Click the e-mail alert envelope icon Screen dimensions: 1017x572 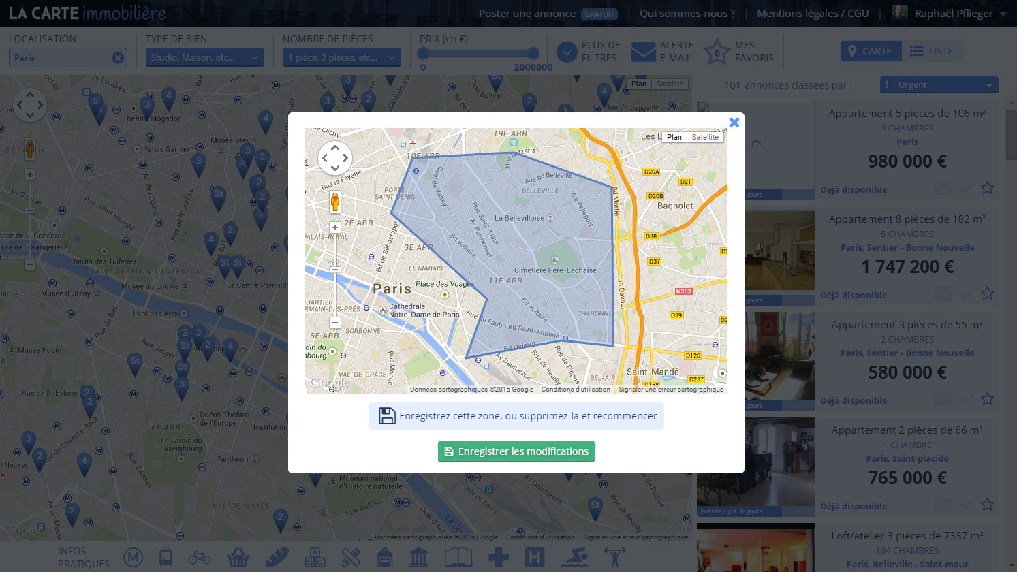[x=644, y=52]
